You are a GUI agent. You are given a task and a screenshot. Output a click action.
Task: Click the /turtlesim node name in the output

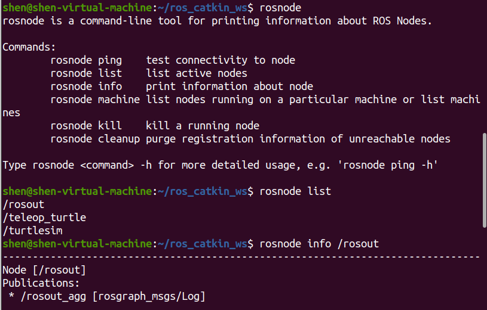pyautogui.click(x=33, y=231)
